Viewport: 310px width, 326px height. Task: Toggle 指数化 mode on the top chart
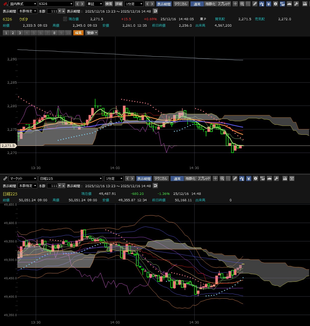(210, 4)
